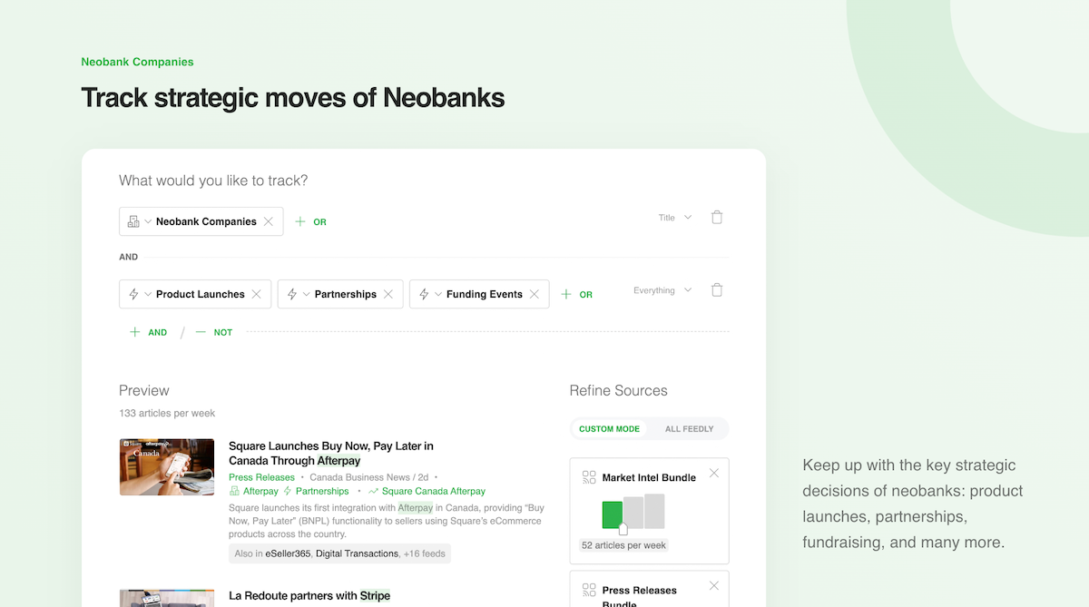Click the Square Canada Afterpay trend tag

pos(427,491)
